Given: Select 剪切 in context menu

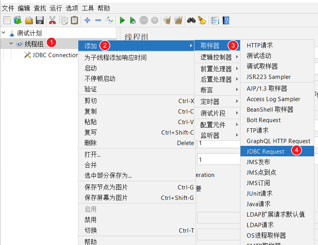Looking at the screenshot, I should (x=136, y=101).
